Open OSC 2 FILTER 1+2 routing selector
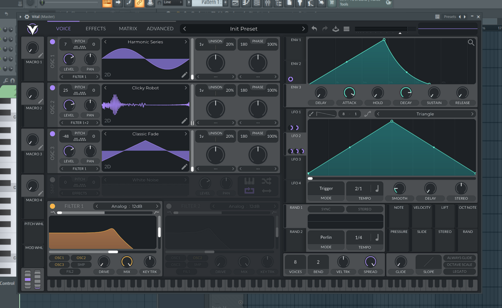502x308 pixels. click(x=79, y=123)
